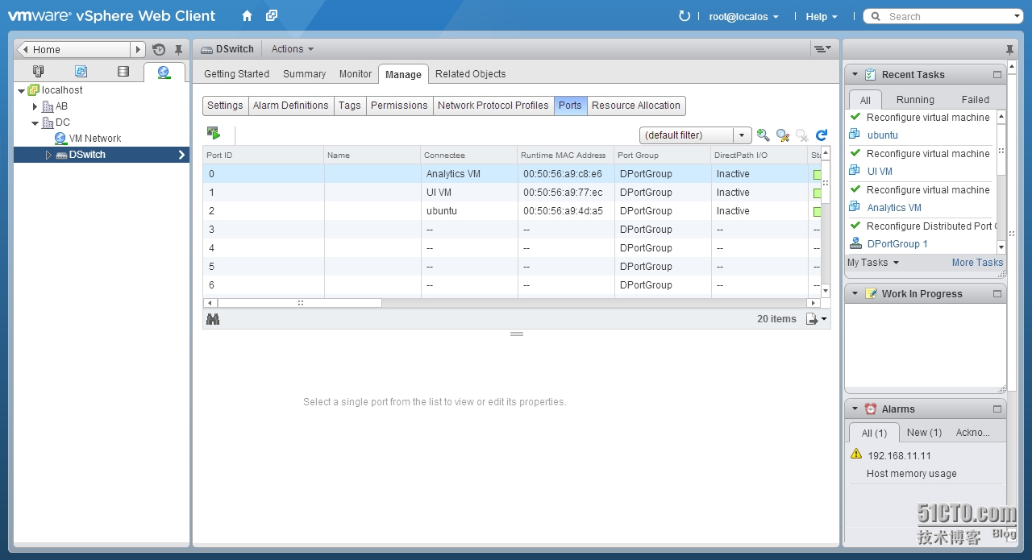Select port row with connectee ubuntu
Viewport: 1032px width, 560px height.
(x=511, y=211)
